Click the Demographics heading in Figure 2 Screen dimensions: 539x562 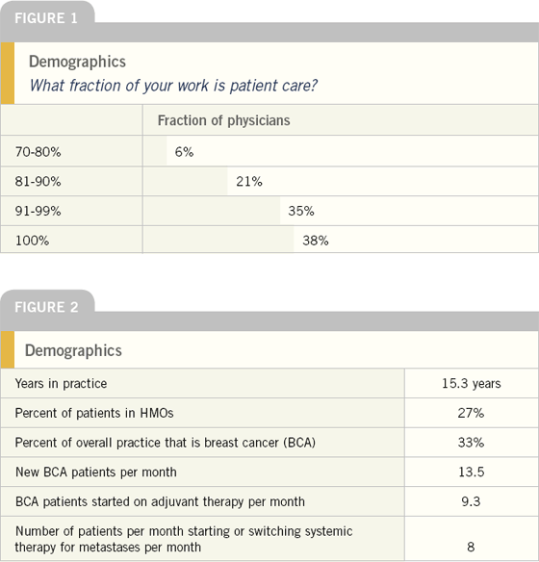[x=73, y=350]
